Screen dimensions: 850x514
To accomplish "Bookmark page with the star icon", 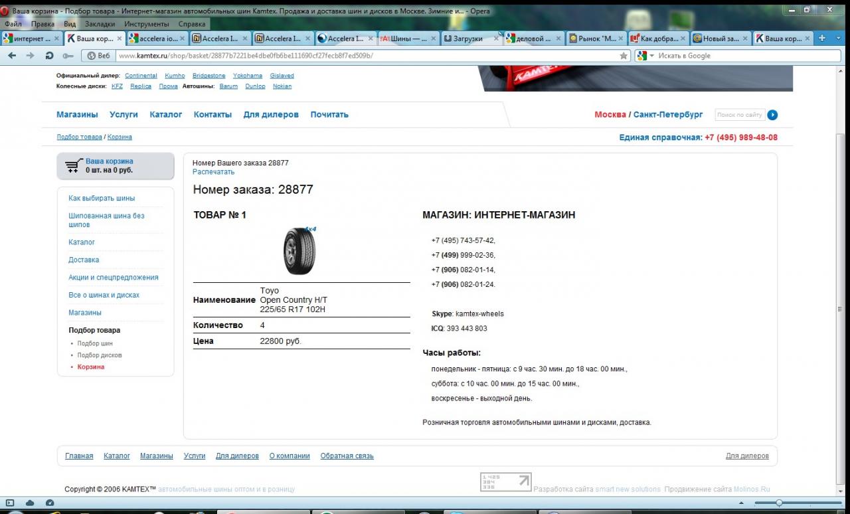I will coord(624,56).
